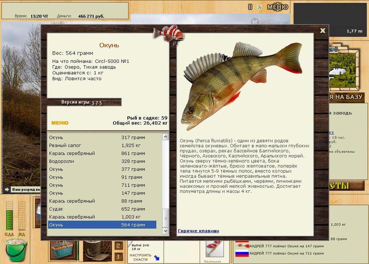Select Судак 652 грамм in list
Image resolution: width=369 pixels, height=264 pixels.
tap(102, 209)
